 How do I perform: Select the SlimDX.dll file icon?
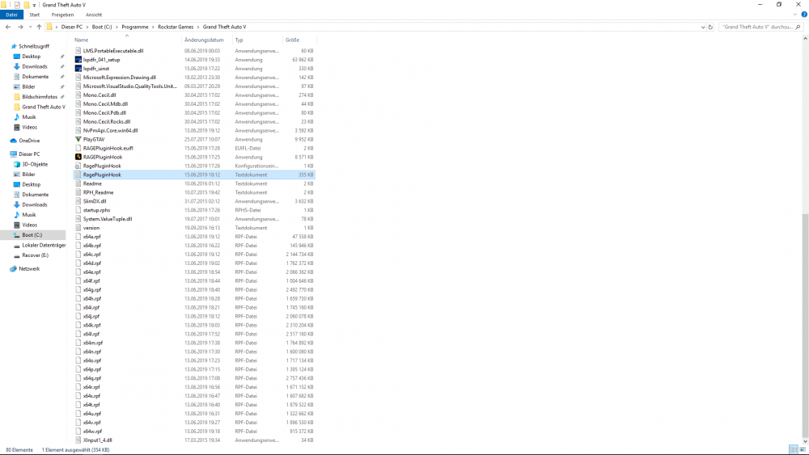[78, 201]
